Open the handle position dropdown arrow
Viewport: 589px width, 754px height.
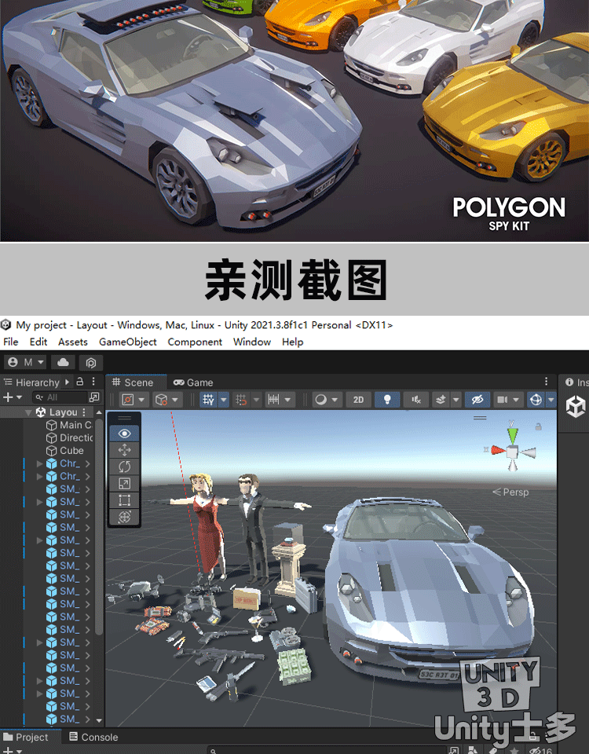point(141,400)
